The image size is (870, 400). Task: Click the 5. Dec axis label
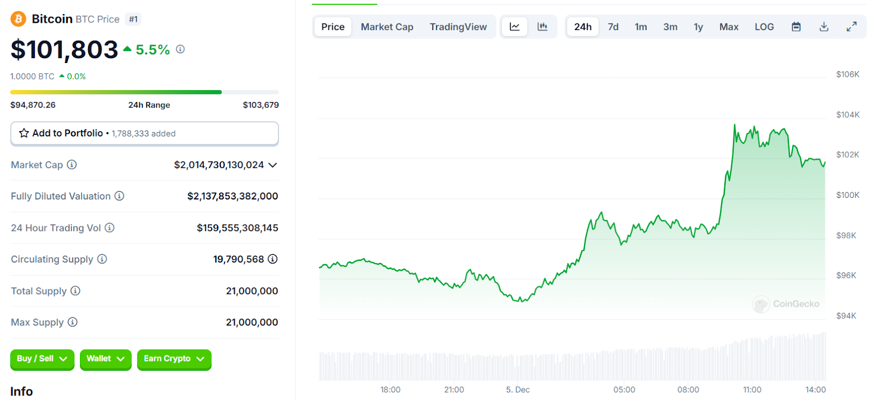pyautogui.click(x=518, y=390)
